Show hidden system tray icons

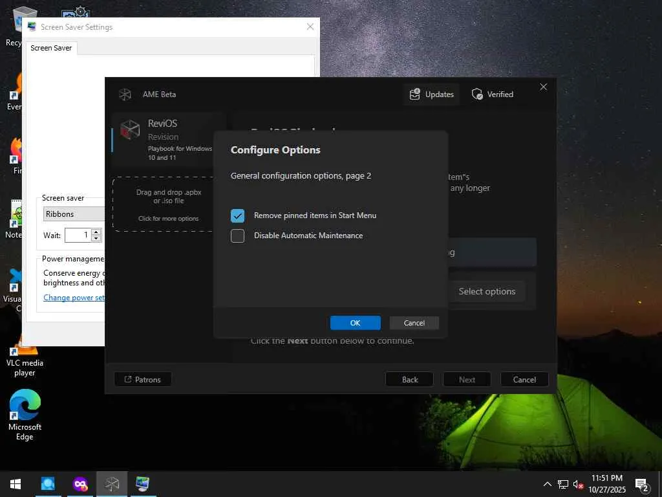[547, 484]
